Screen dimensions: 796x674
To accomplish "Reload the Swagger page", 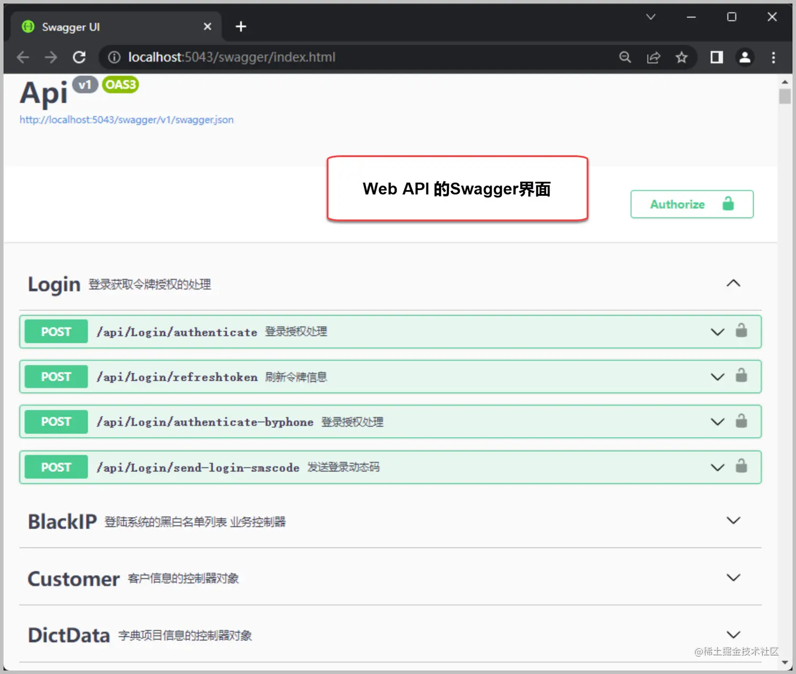I will (x=79, y=57).
